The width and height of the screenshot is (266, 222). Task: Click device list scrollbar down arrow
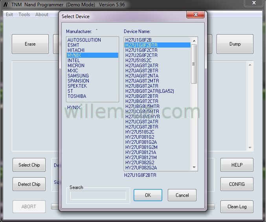pyautogui.click(x=194, y=167)
